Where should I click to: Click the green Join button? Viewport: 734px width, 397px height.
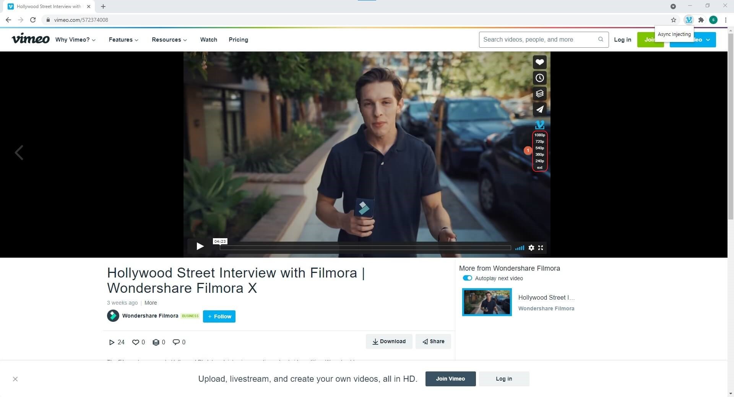(x=650, y=40)
